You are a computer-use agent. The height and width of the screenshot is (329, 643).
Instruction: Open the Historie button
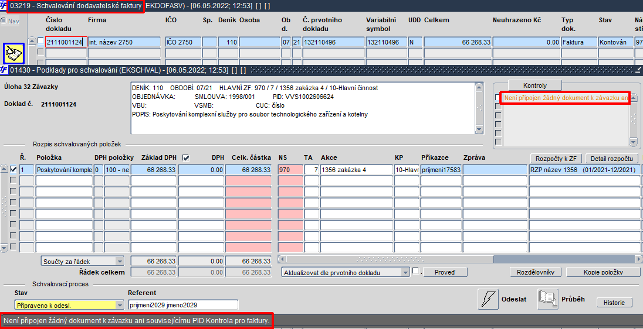pos(614,303)
